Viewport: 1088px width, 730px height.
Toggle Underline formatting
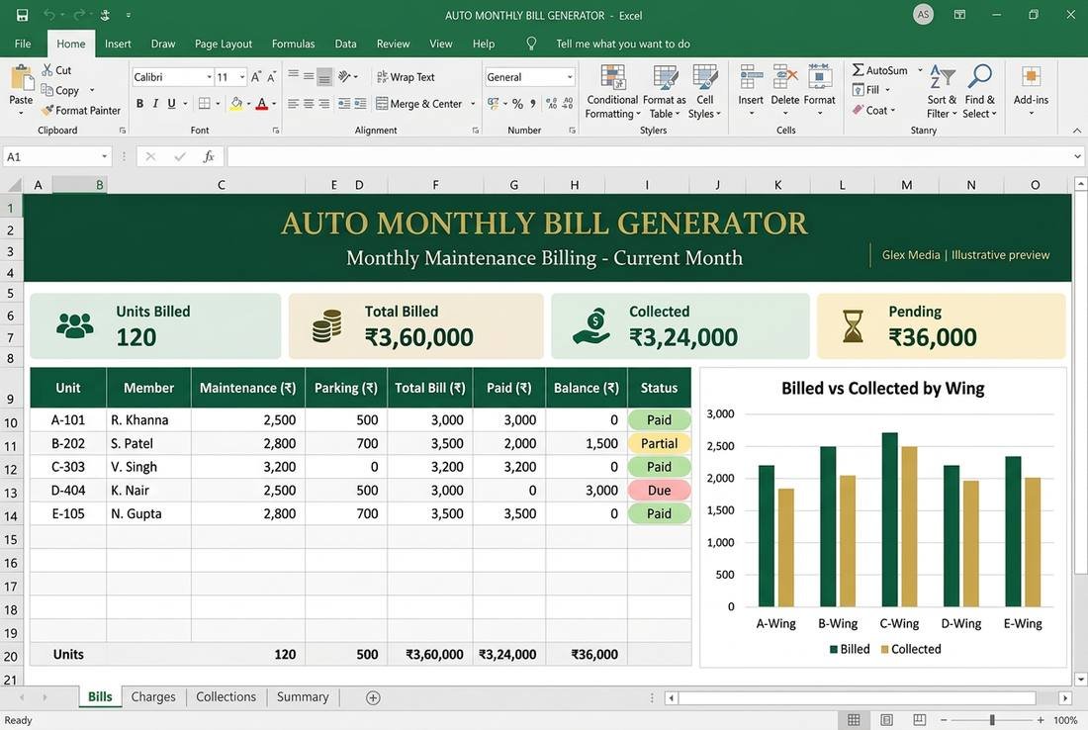(171, 104)
